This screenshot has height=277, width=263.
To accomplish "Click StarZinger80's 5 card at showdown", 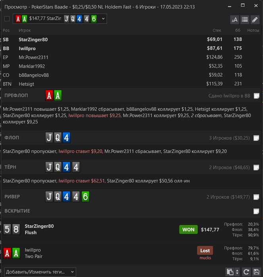I will (x=7, y=229).
